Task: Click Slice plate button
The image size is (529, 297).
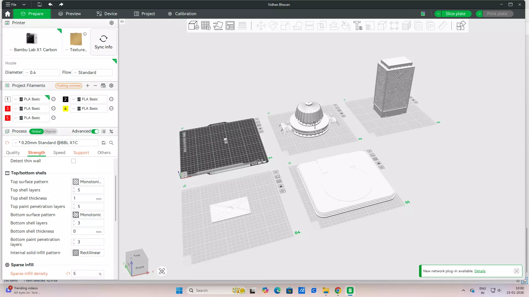Action: pos(455,14)
